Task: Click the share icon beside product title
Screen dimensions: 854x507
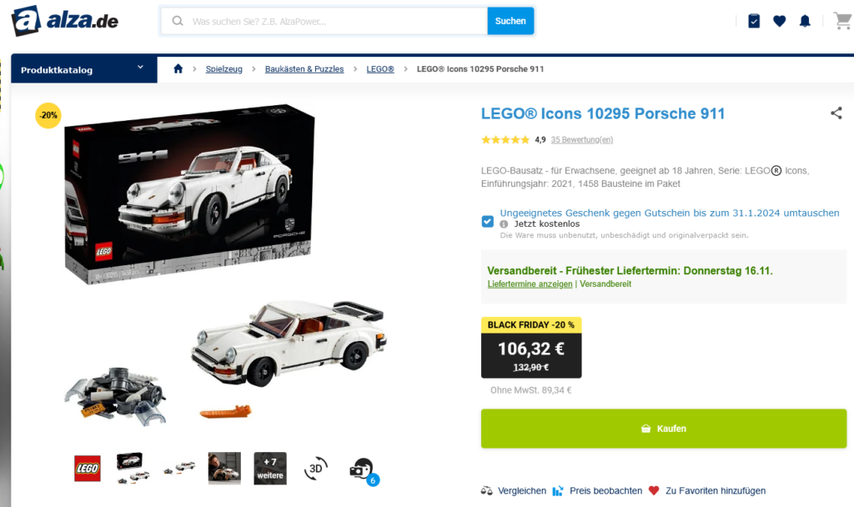Action: [x=836, y=113]
